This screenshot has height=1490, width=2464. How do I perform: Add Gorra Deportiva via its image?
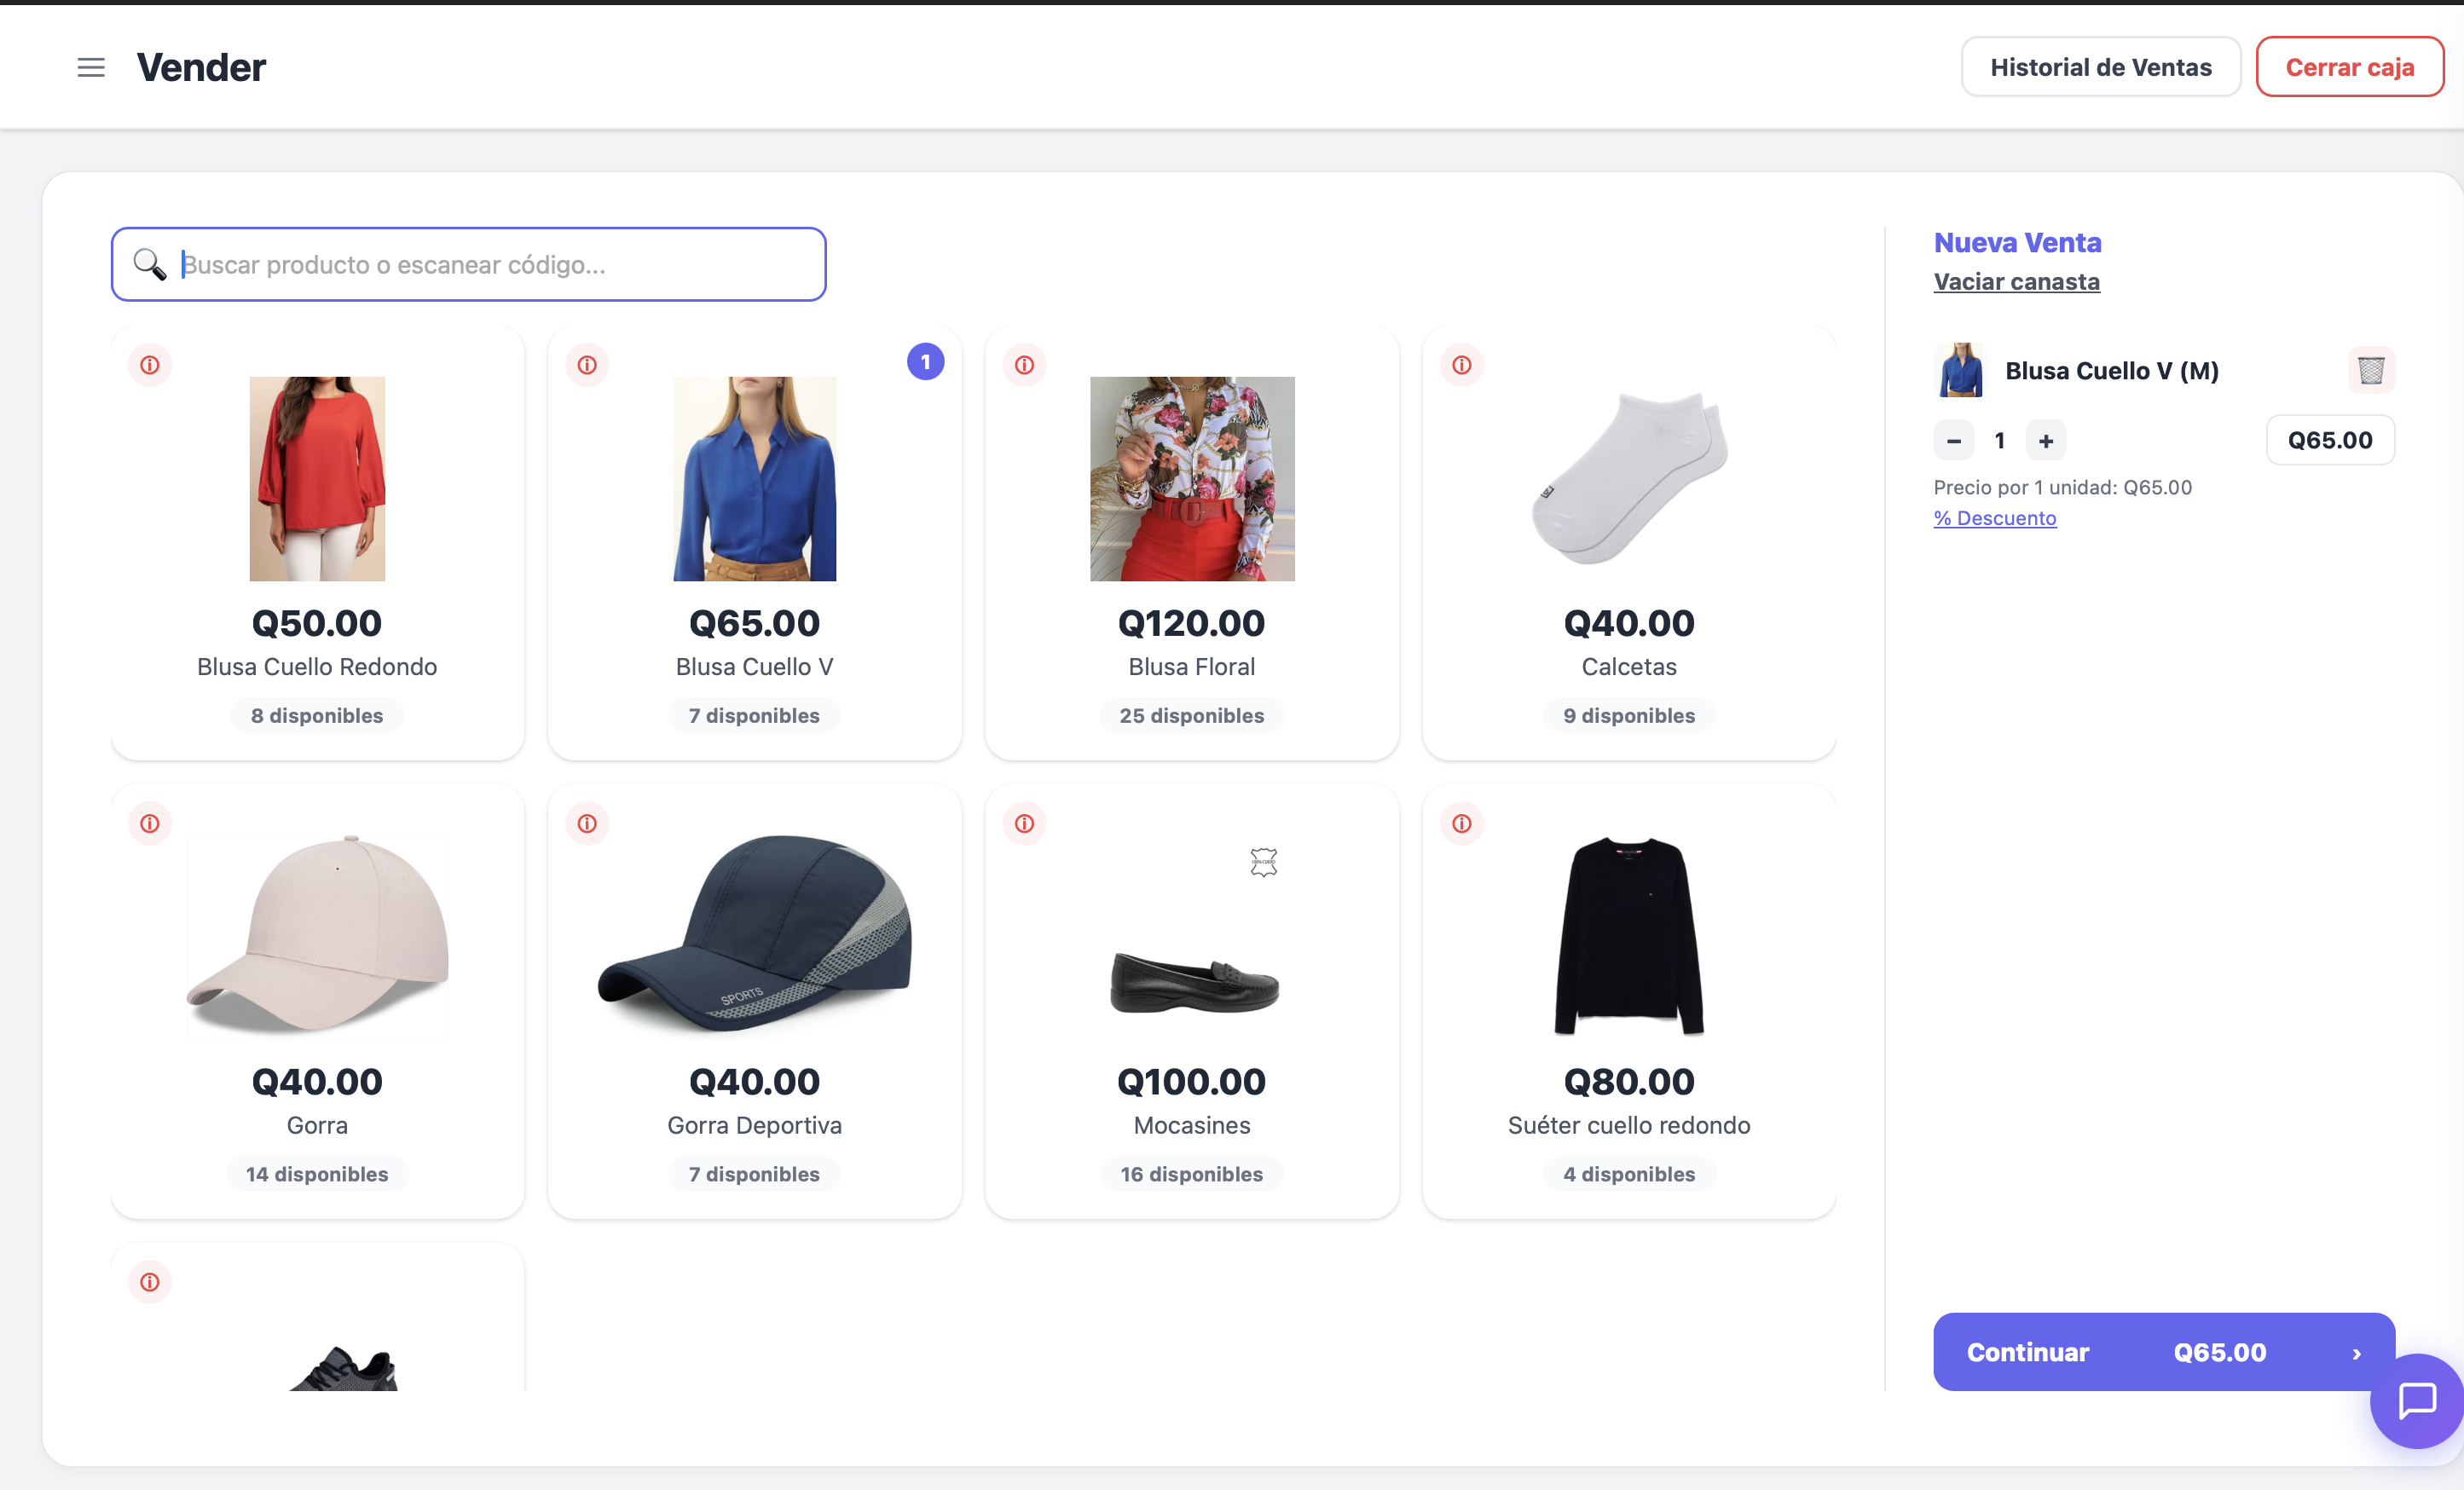click(754, 934)
